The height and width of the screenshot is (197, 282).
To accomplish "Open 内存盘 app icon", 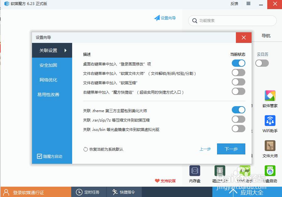I will tap(195, 171).
